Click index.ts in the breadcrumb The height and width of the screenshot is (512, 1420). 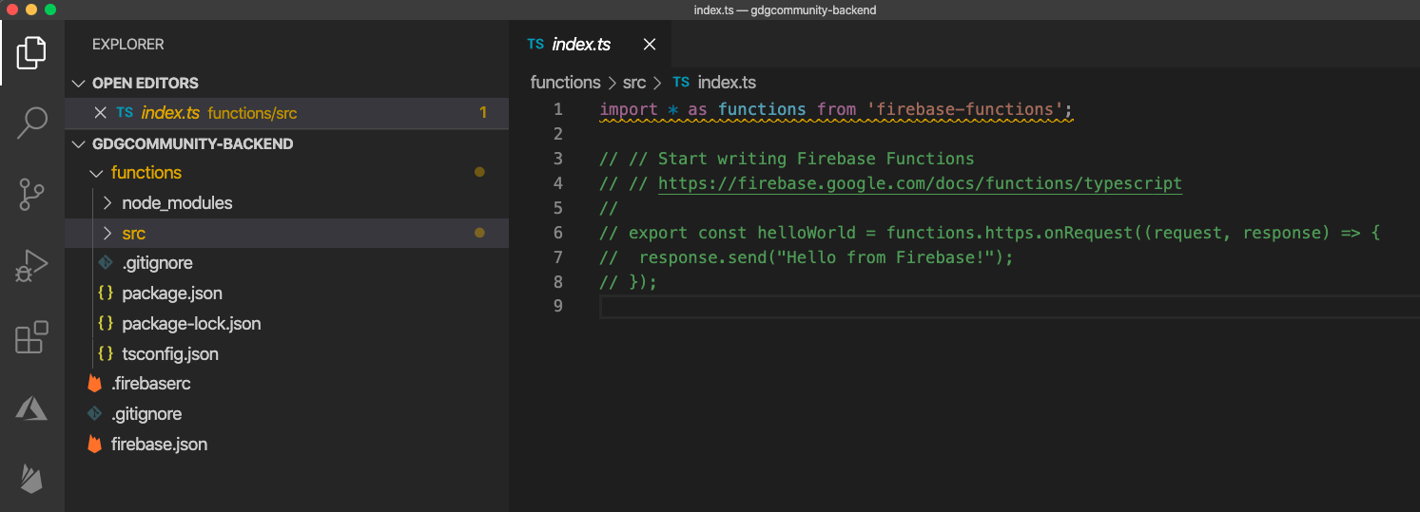[727, 83]
